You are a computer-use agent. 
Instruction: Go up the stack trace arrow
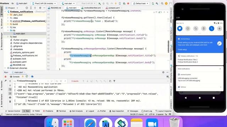click(x=10, y=81)
